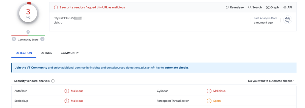This screenshot has width=305, height=108.
Task: Click Do you want to automate checks?
Action: (271, 81)
